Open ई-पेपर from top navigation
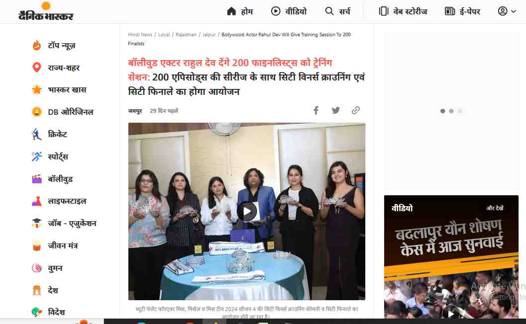526x324 pixels. tap(463, 11)
